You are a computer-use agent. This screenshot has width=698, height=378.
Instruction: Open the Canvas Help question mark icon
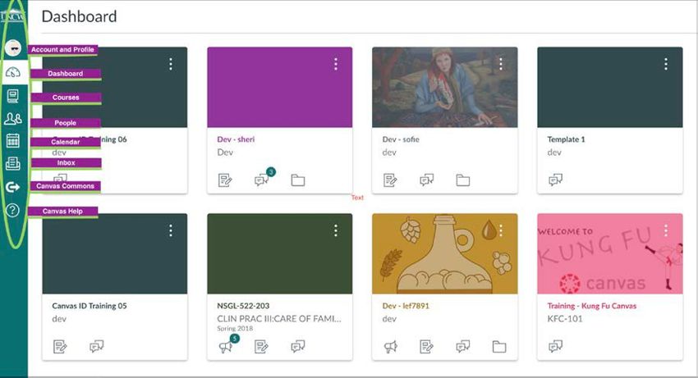pos(13,211)
